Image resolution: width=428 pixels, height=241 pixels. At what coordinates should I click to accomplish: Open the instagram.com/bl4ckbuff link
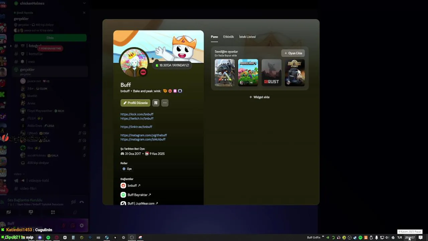coord(143,139)
